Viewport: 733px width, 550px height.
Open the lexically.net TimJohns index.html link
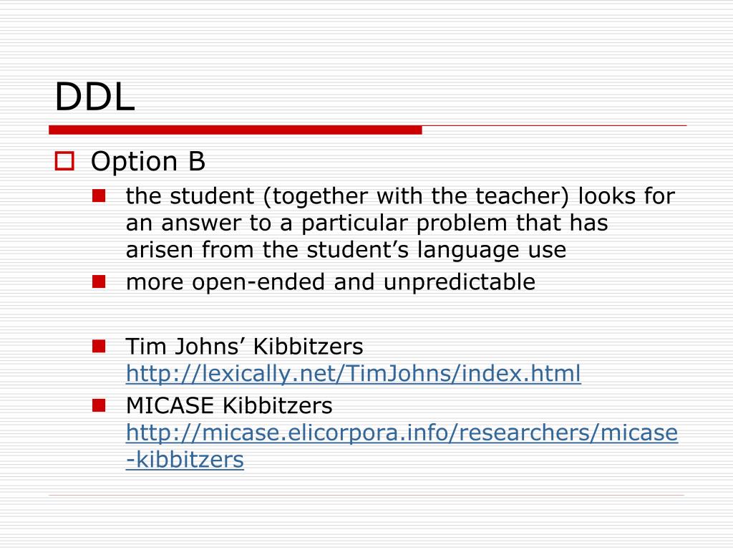click(354, 374)
